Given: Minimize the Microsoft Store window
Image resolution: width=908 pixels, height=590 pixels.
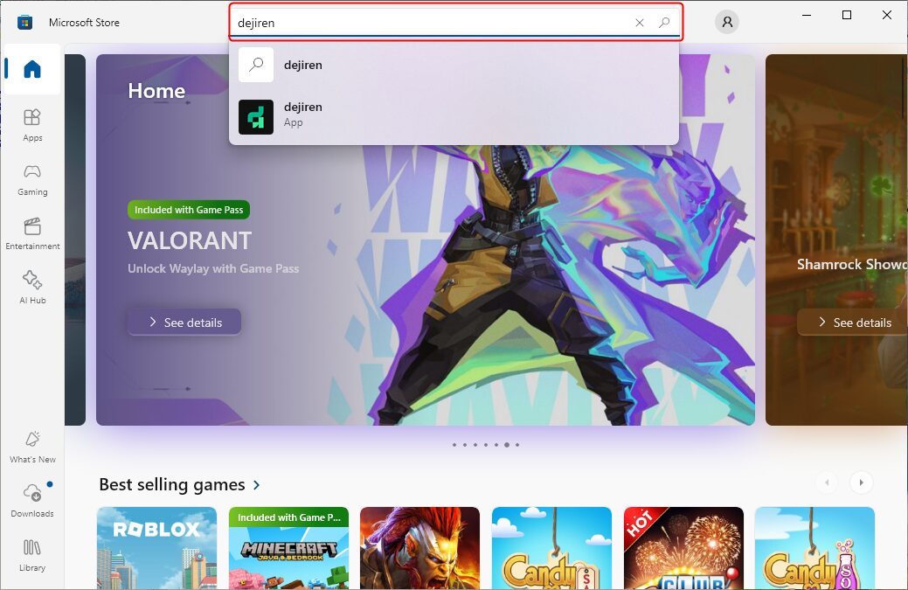Looking at the screenshot, I should click(x=807, y=15).
